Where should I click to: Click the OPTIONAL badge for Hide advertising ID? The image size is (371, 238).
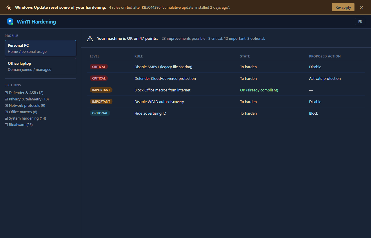click(x=100, y=113)
